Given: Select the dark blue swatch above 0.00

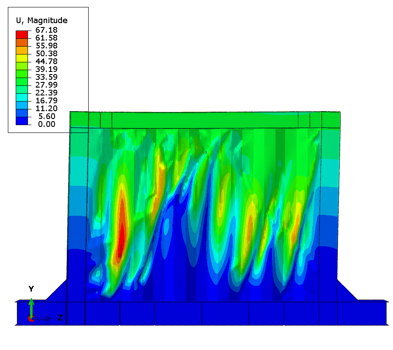Looking at the screenshot, I should pyautogui.click(x=22, y=120).
